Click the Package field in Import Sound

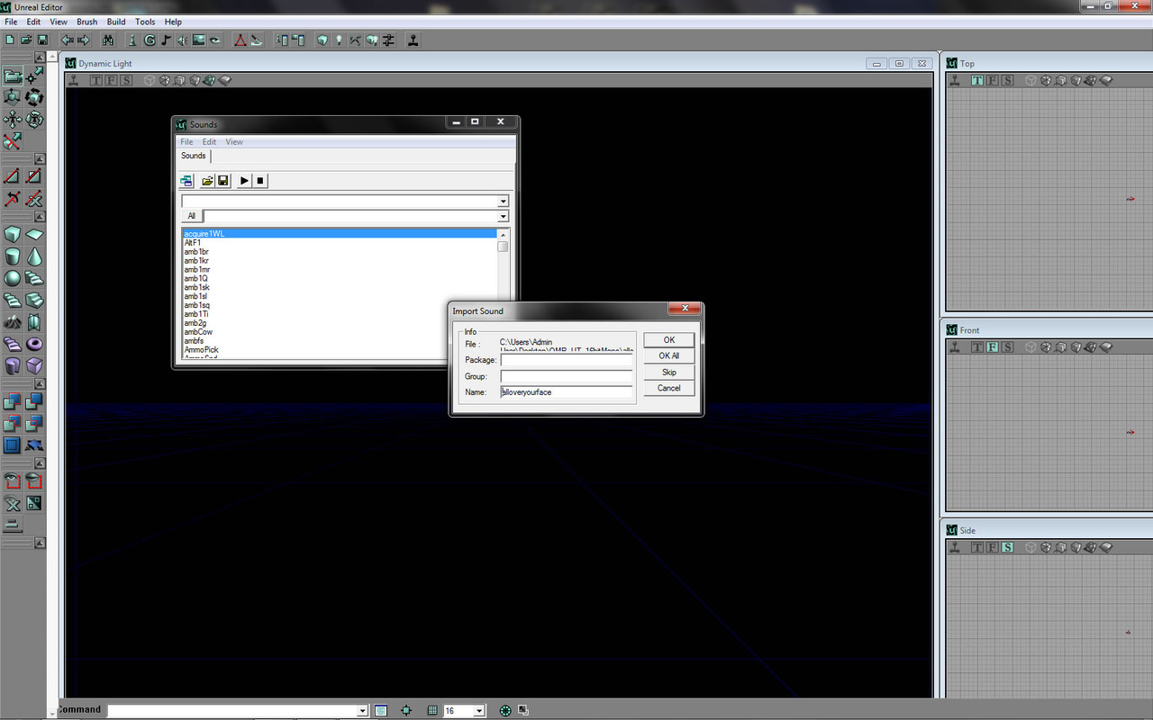[567, 360]
